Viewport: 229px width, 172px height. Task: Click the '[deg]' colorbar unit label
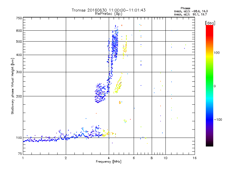(210, 23)
